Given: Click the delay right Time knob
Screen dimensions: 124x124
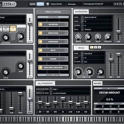Looking at the screenshot, I should tap(89, 72).
